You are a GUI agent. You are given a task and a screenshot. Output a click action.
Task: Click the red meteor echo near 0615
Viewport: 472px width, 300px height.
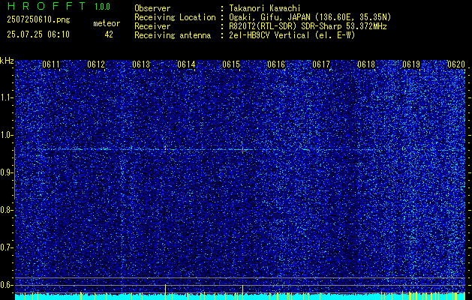pos(242,150)
